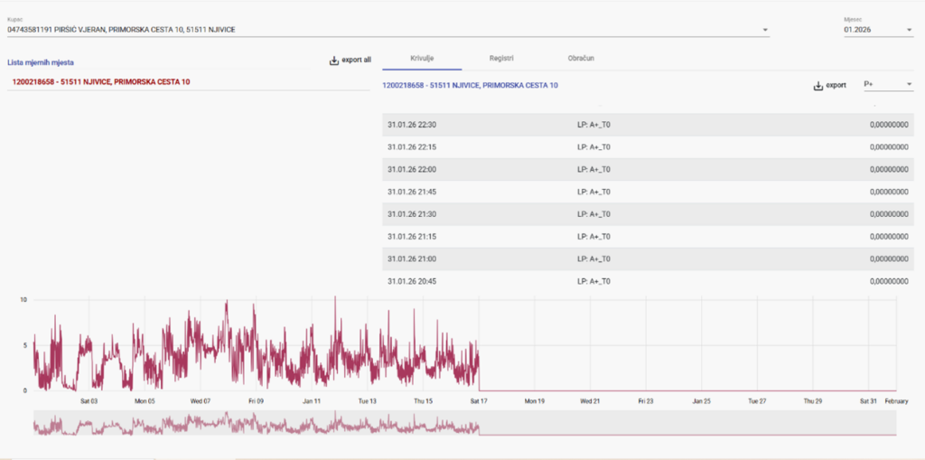Switch to the Obračun tab

coord(581,58)
